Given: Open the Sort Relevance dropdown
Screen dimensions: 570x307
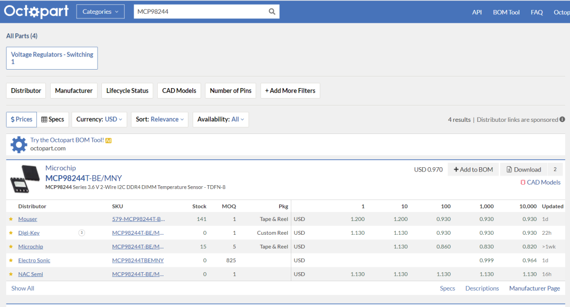Looking at the screenshot, I should tap(159, 119).
